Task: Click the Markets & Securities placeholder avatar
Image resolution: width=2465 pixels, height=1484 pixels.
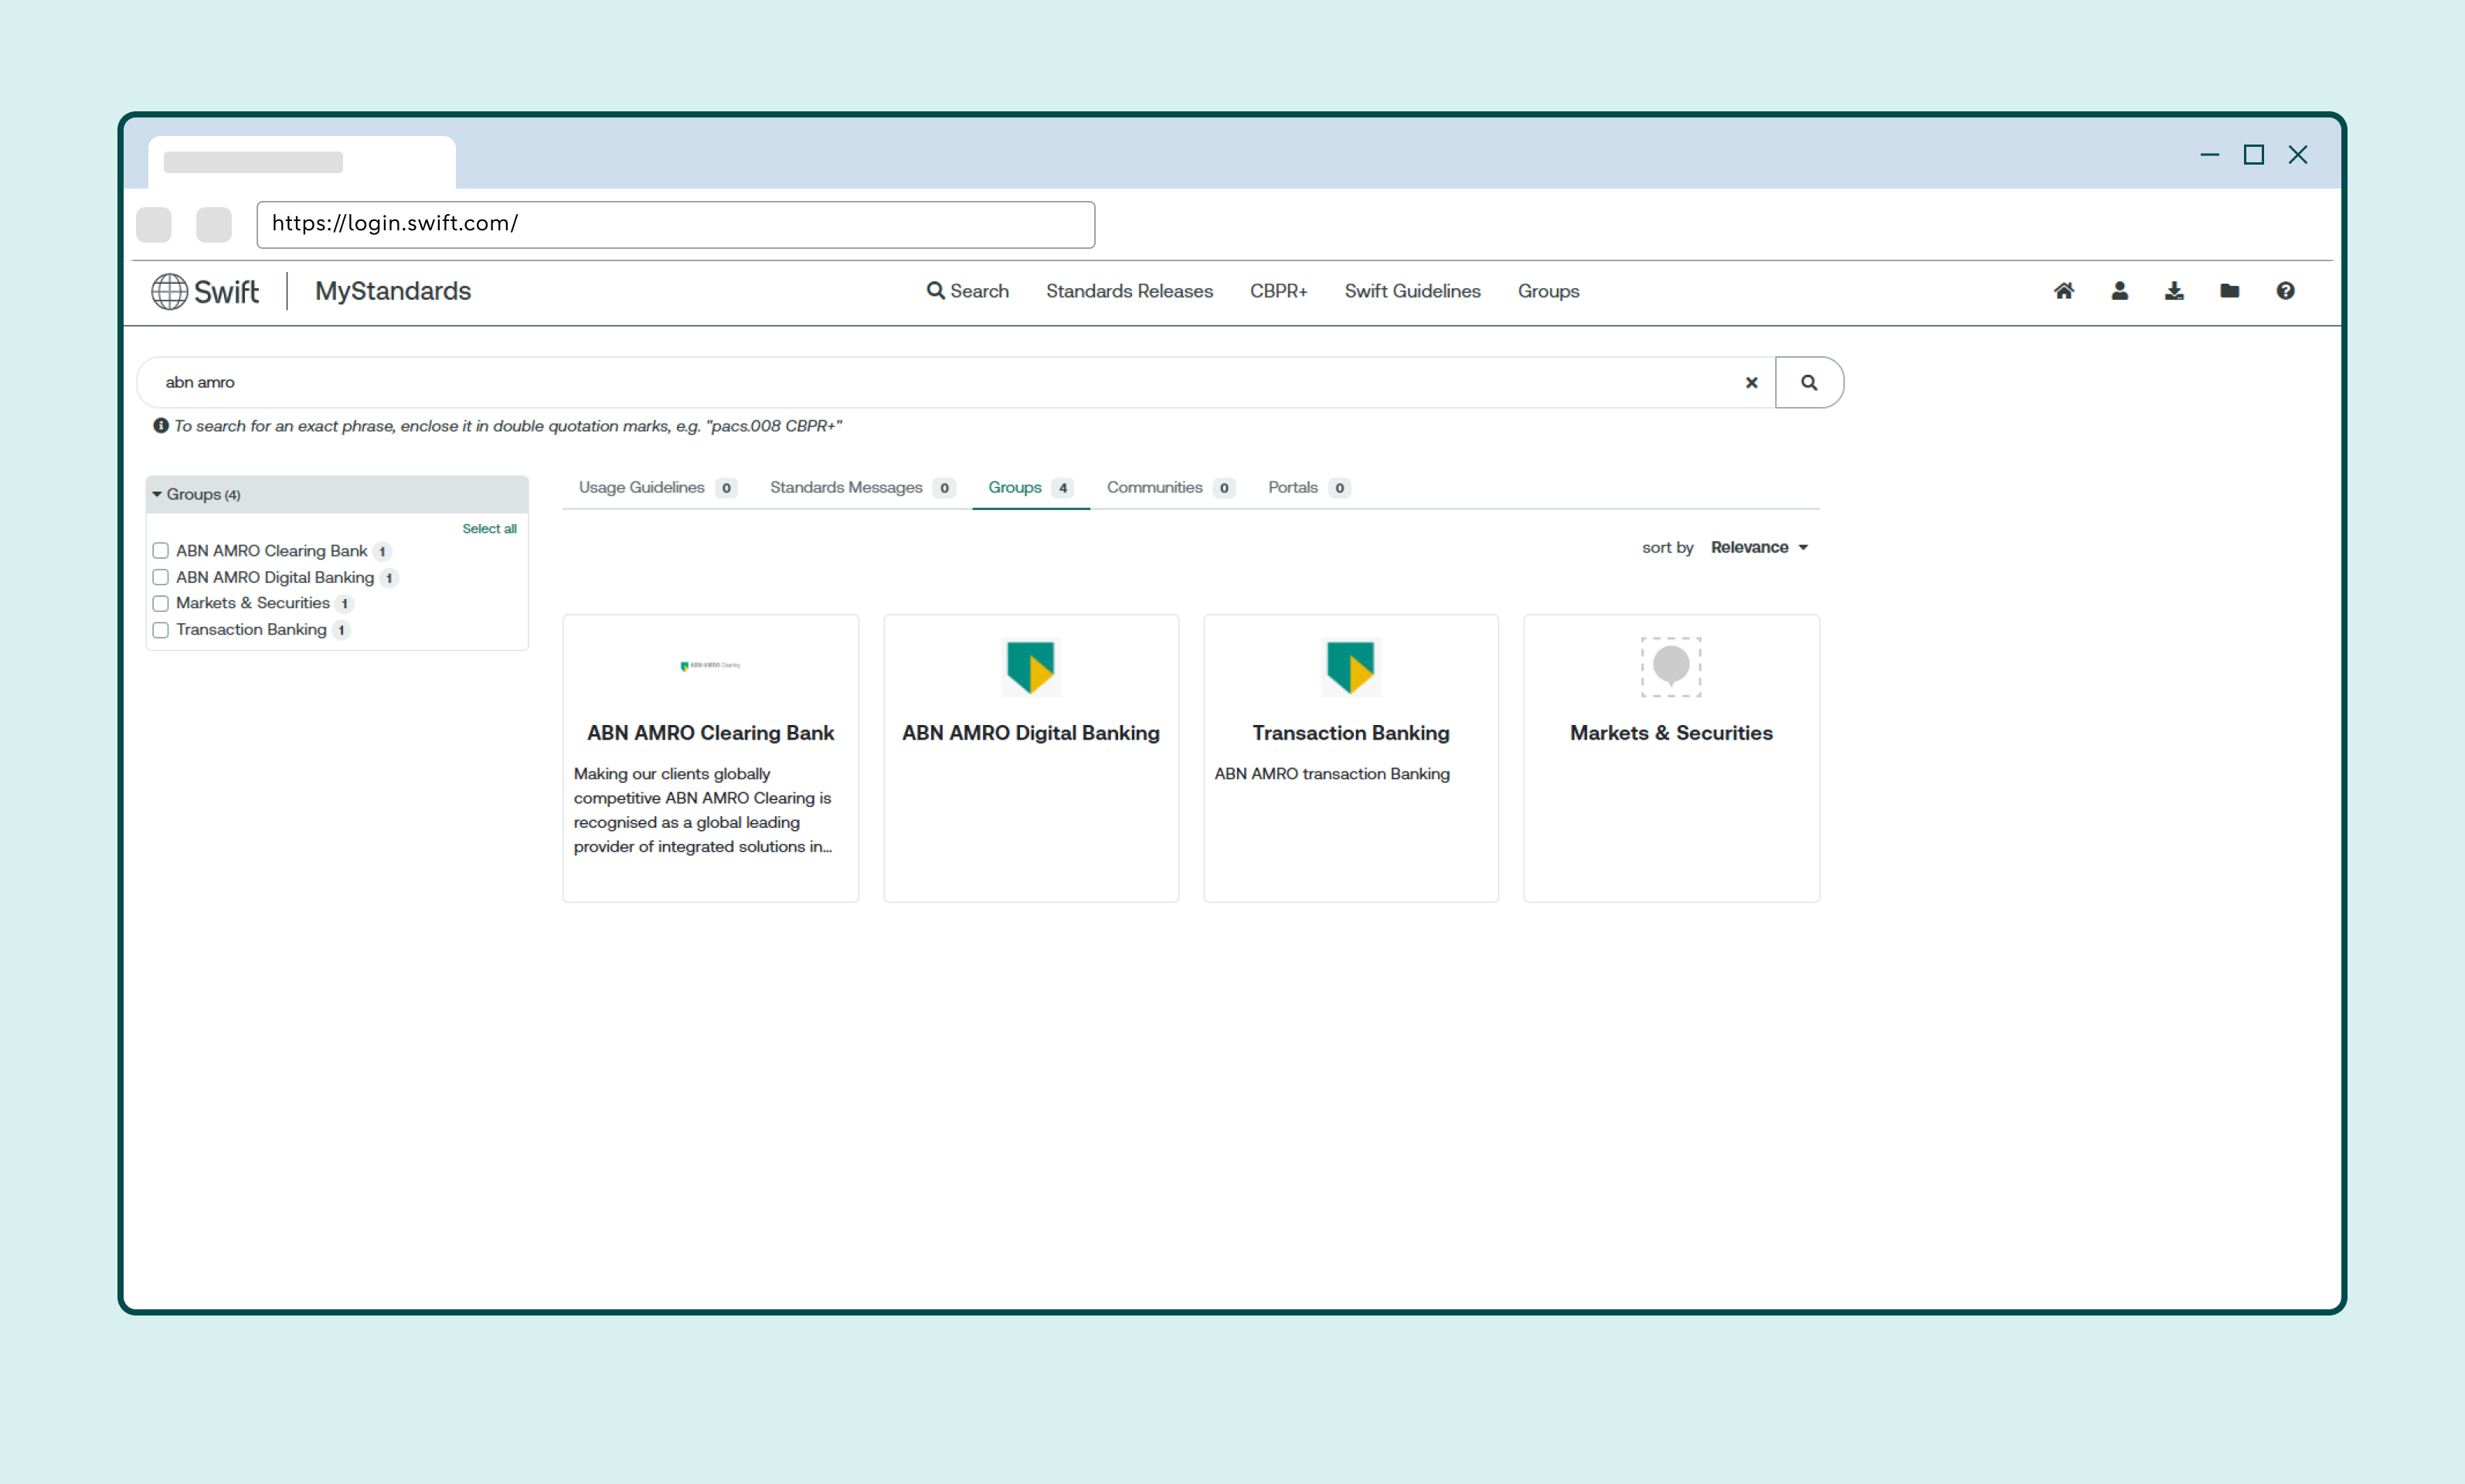Action: point(1671,666)
